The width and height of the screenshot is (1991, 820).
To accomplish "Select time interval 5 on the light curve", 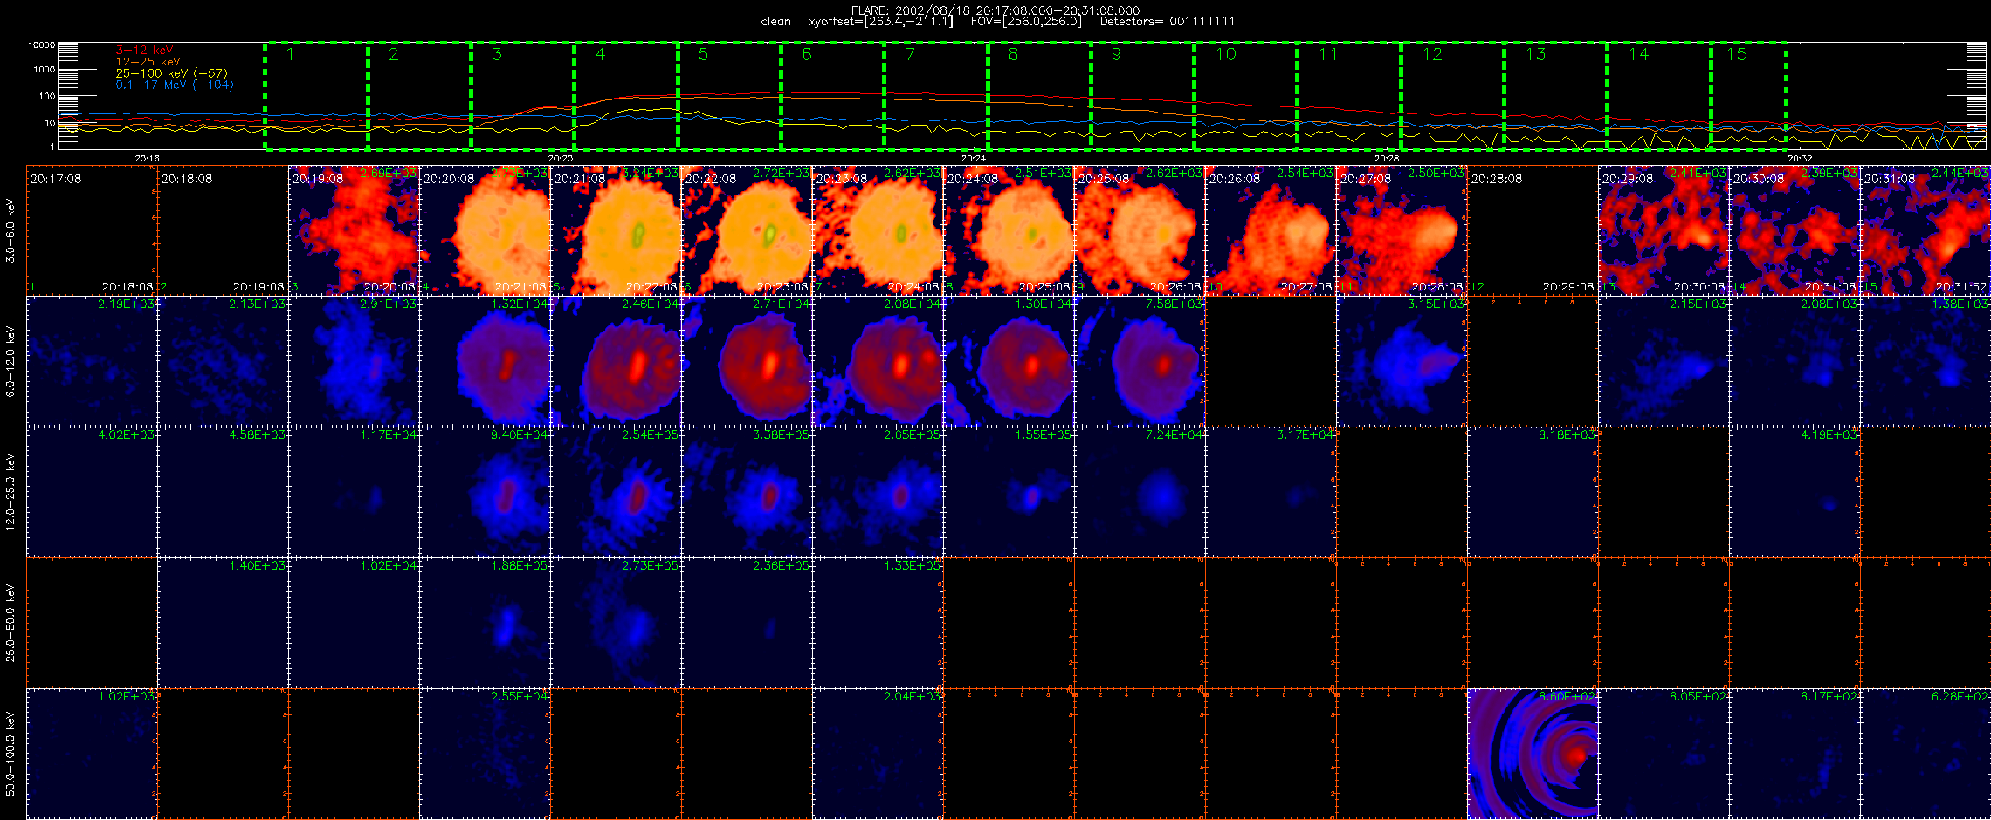I will tap(729, 95).
